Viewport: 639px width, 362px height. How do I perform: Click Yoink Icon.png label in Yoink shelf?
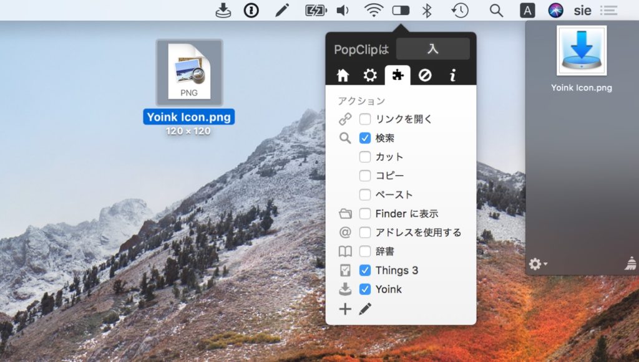click(x=582, y=88)
